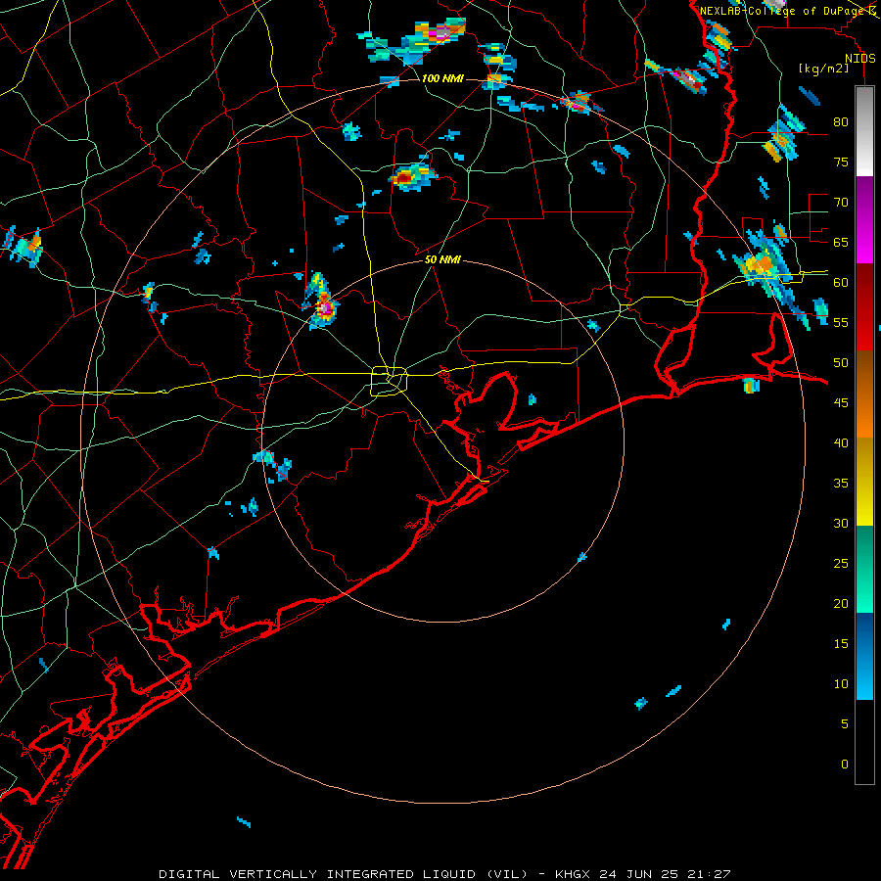This screenshot has width=881, height=881.
Task: Select the NIDS label above the legend
Action: tap(859, 59)
